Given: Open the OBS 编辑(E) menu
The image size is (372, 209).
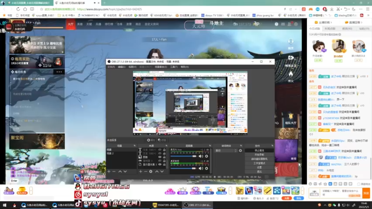Looking at the screenshot, I should point(121,67).
